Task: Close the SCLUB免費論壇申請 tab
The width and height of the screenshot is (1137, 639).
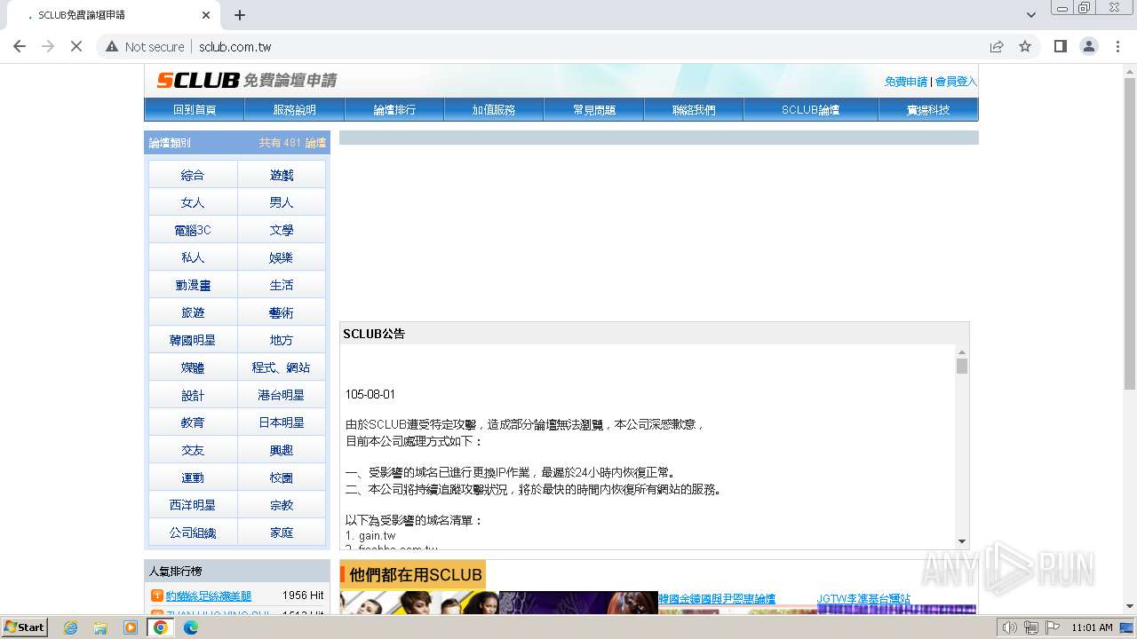Action: click(x=206, y=15)
